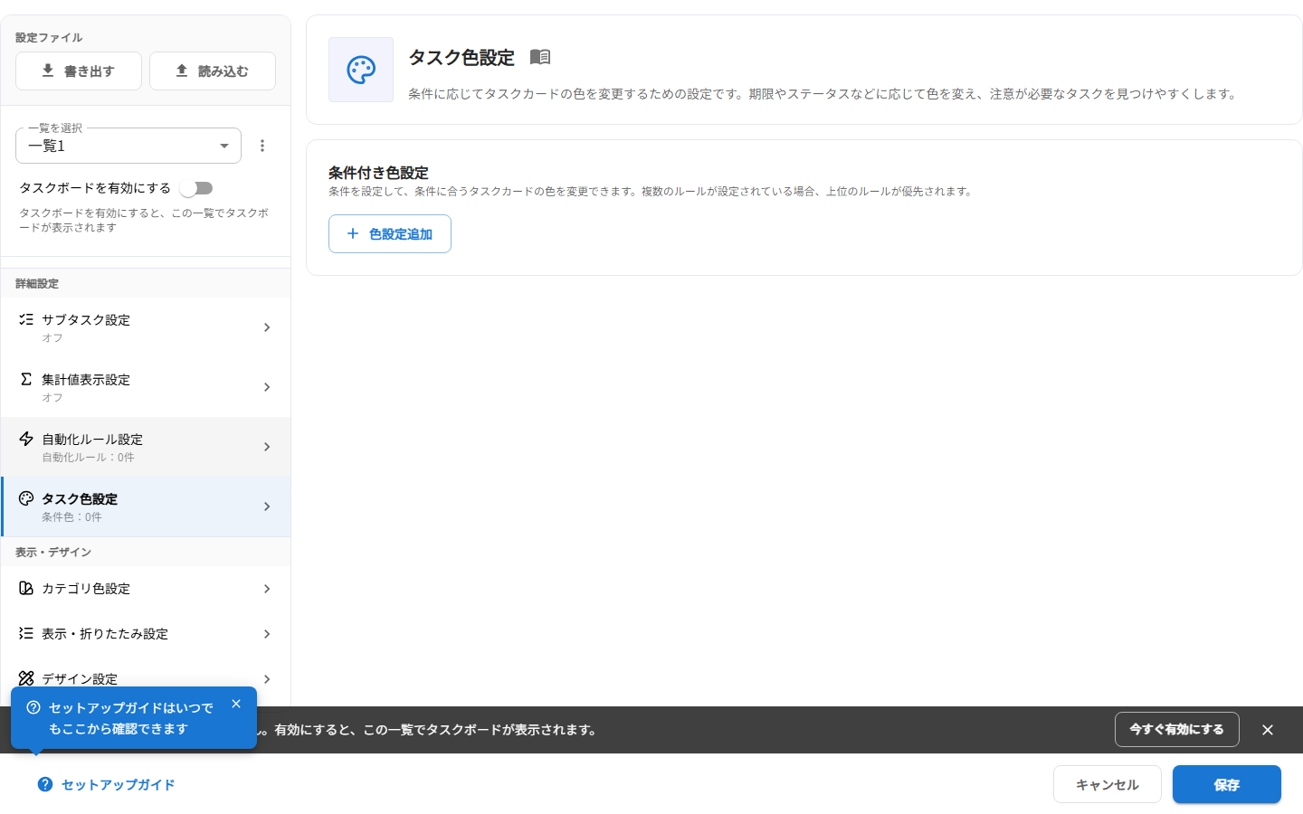Viewport: 1303px width, 814px height.
Task: Expand the デザイン設定 chevron
Action: [x=267, y=679]
